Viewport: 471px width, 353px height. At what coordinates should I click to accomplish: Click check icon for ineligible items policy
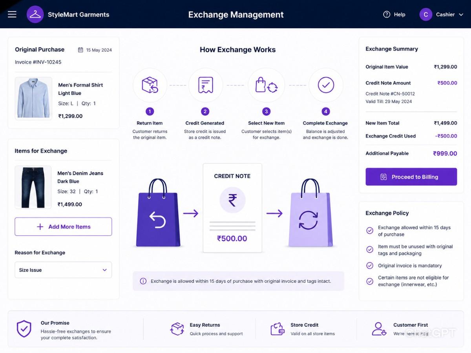pyautogui.click(x=370, y=281)
